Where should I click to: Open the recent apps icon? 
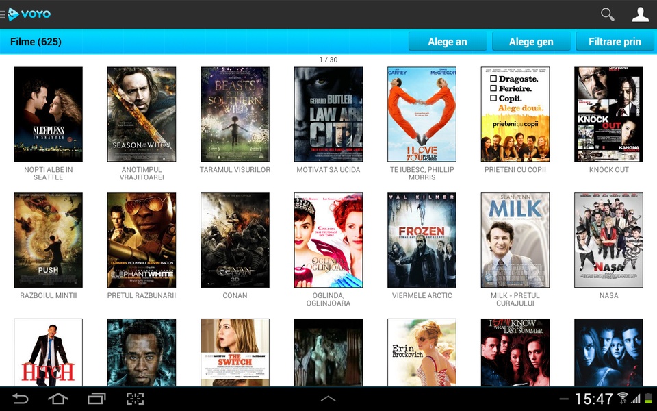pyautogui.click(x=96, y=399)
